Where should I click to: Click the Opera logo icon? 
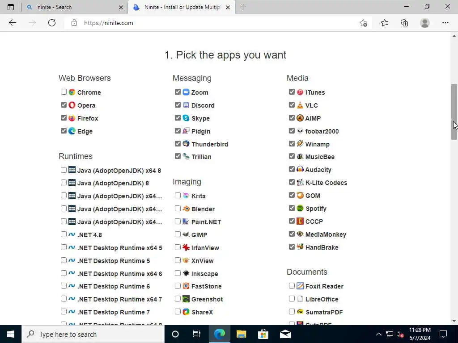tap(72, 105)
